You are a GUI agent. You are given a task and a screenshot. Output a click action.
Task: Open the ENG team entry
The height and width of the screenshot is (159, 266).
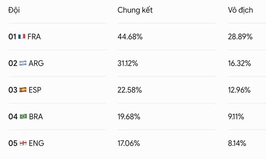[x=26, y=143]
